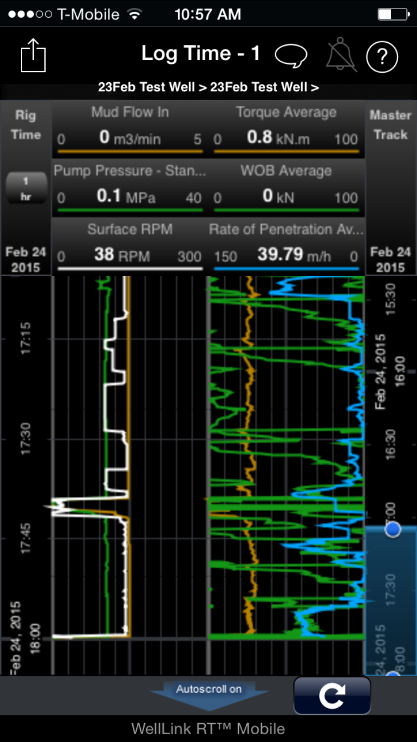Toggle the Autoscroll on arrow
Image resolution: width=417 pixels, height=742 pixels.
209,694
